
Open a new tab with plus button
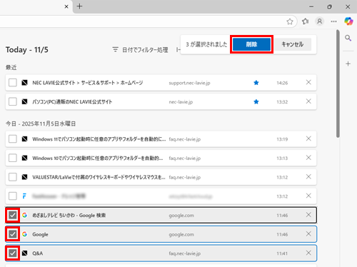coord(79,6)
